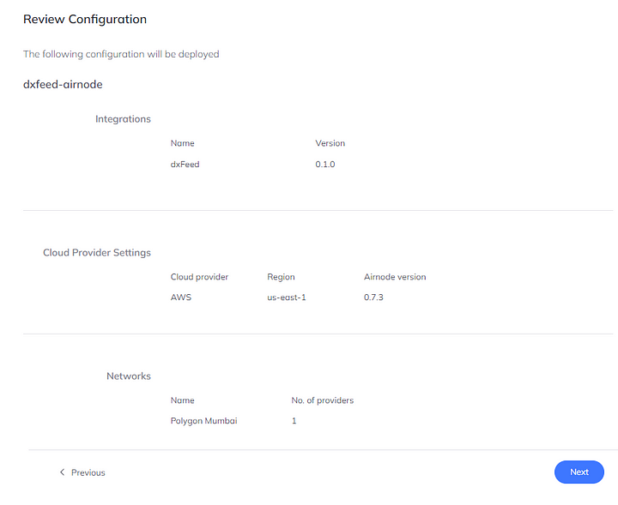Screen dimensions: 618x505
Task: Click the Airnode version value 0.7.3
Action: (373, 298)
